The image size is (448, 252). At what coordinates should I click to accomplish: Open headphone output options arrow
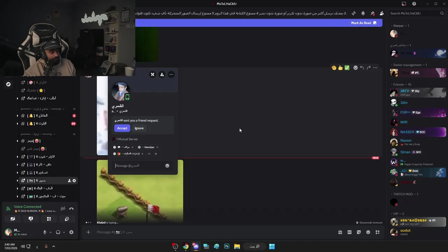[64, 232]
